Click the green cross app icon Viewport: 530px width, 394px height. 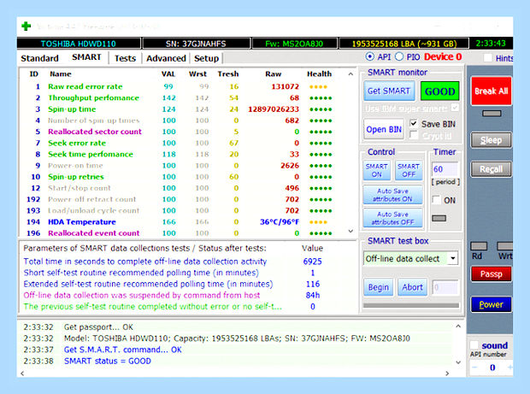[x=26, y=26]
